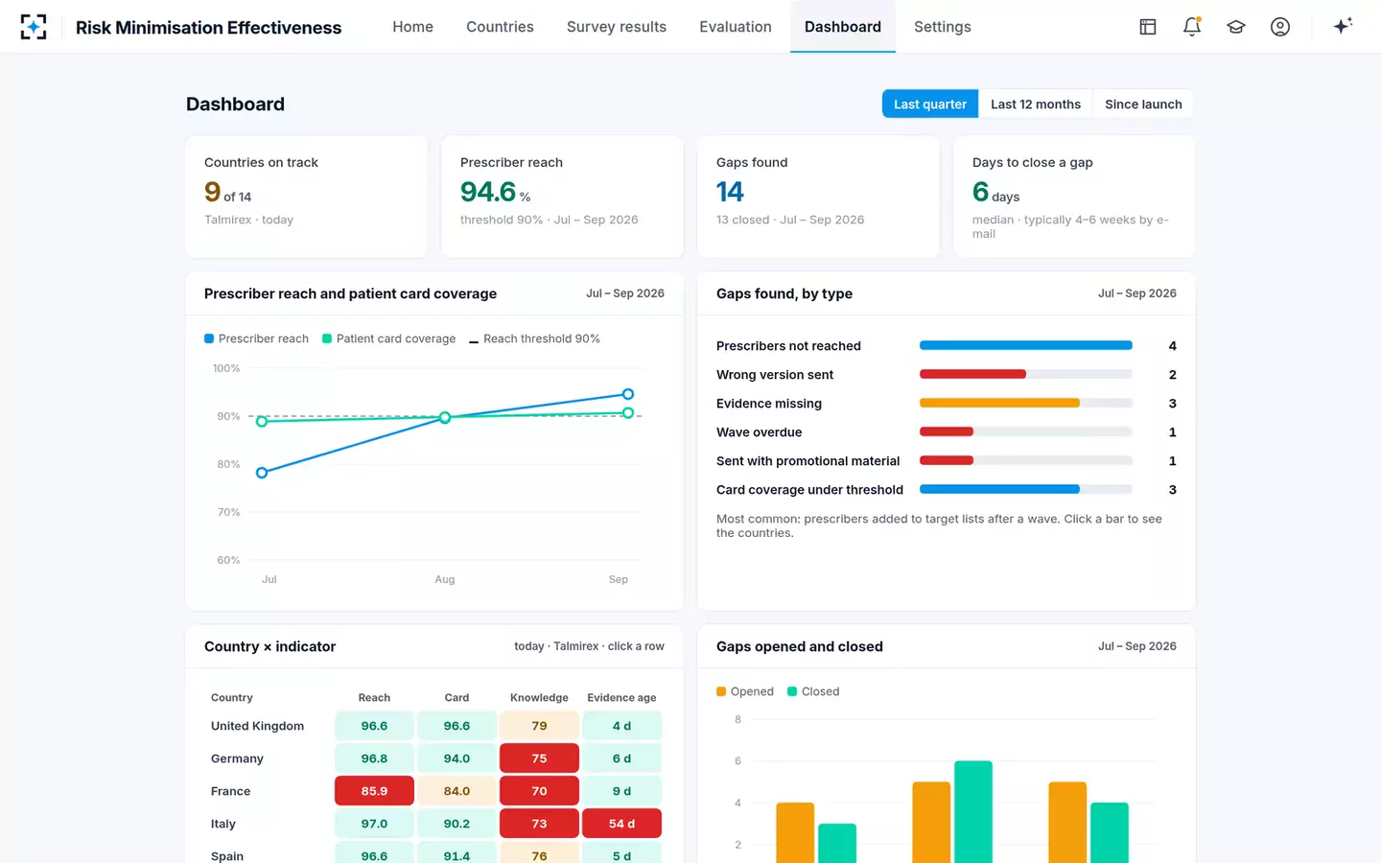Click the tallest green Closed bar
Screen dimensions: 1381x863
[x=973, y=812]
